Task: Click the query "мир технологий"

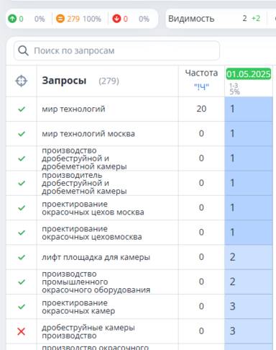Action: coord(73,109)
